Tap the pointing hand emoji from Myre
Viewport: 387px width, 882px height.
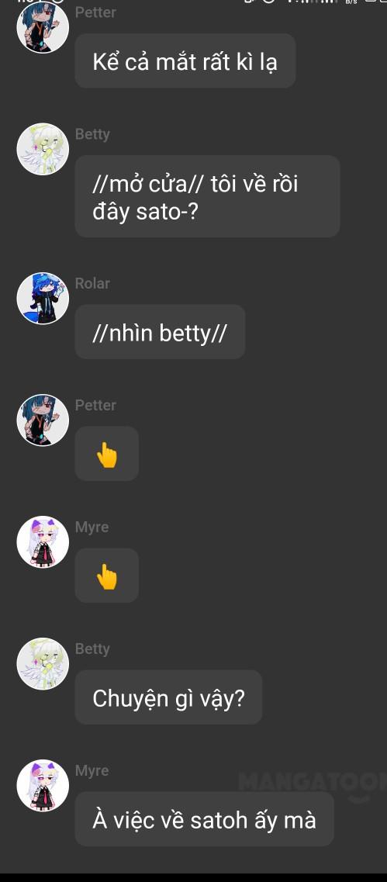tap(107, 576)
